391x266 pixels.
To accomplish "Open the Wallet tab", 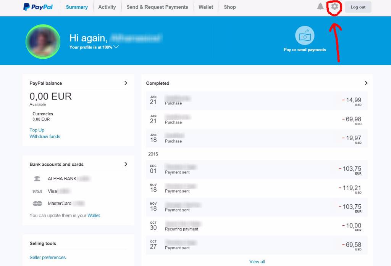I will (206, 7).
